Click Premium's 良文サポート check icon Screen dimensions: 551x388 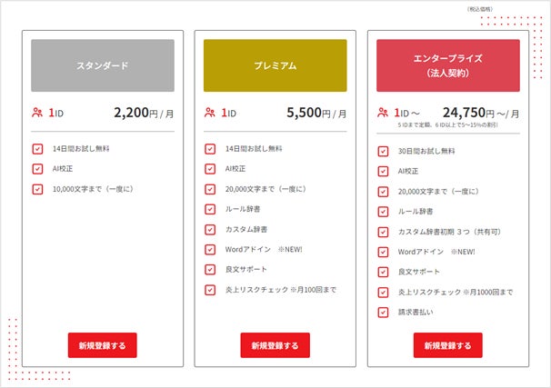coord(210,270)
